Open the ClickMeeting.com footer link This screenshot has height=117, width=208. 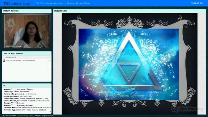[25, 116]
